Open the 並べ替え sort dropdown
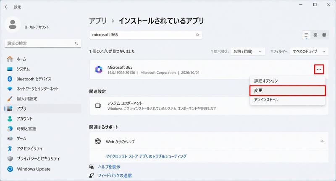 pos(247,52)
